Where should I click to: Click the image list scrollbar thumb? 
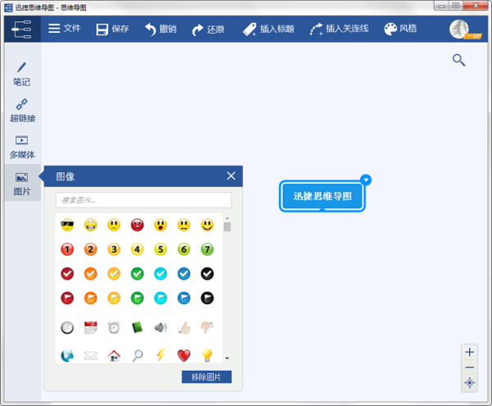pos(227,226)
